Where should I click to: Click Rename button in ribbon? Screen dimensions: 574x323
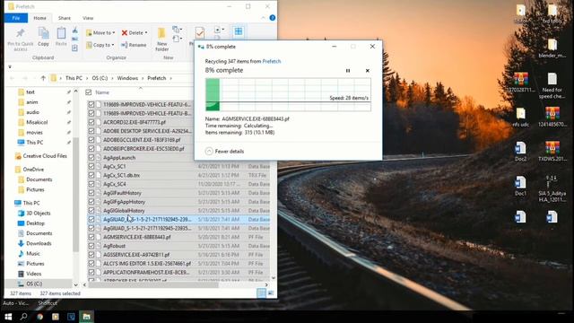point(134,45)
